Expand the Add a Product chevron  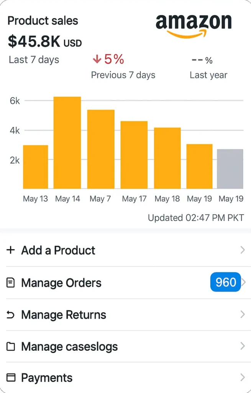pyautogui.click(x=243, y=250)
